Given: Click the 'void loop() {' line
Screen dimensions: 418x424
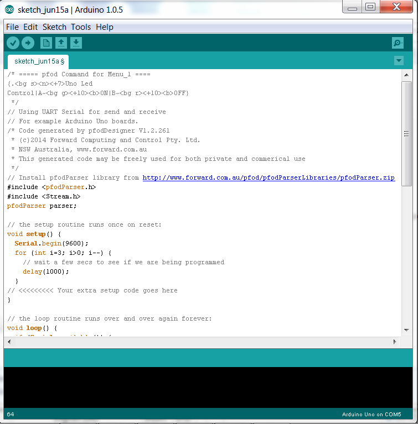Looking at the screenshot, I should pyautogui.click(x=32, y=328).
